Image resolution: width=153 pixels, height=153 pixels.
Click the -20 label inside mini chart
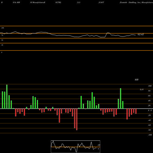pyautogui.click(x=99, y=145)
